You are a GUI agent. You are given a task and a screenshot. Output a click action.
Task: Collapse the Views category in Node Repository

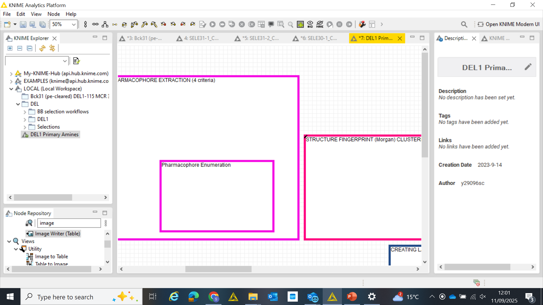click(9, 241)
